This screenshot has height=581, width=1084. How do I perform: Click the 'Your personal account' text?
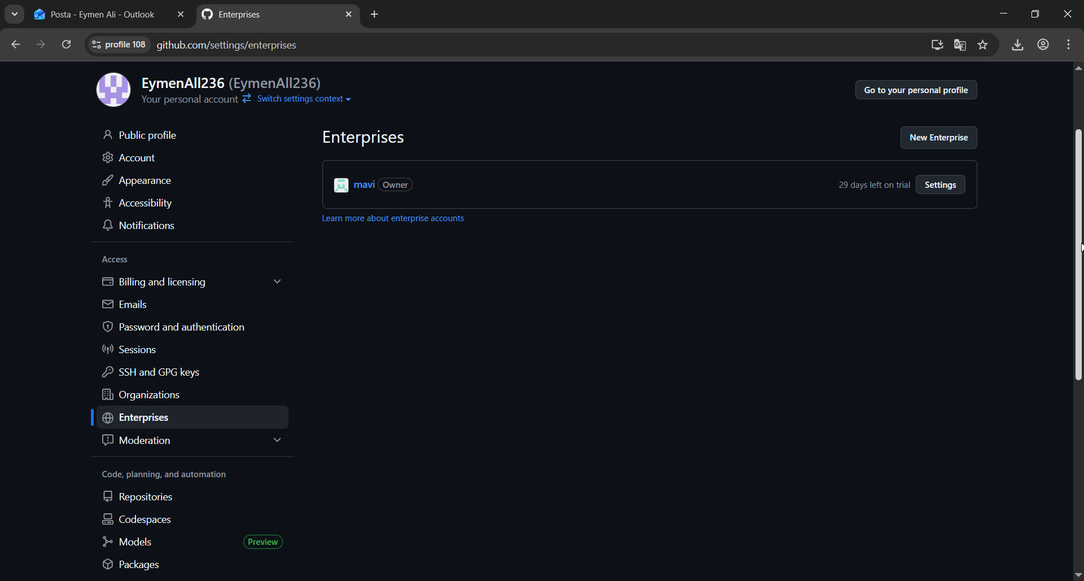[x=189, y=99]
